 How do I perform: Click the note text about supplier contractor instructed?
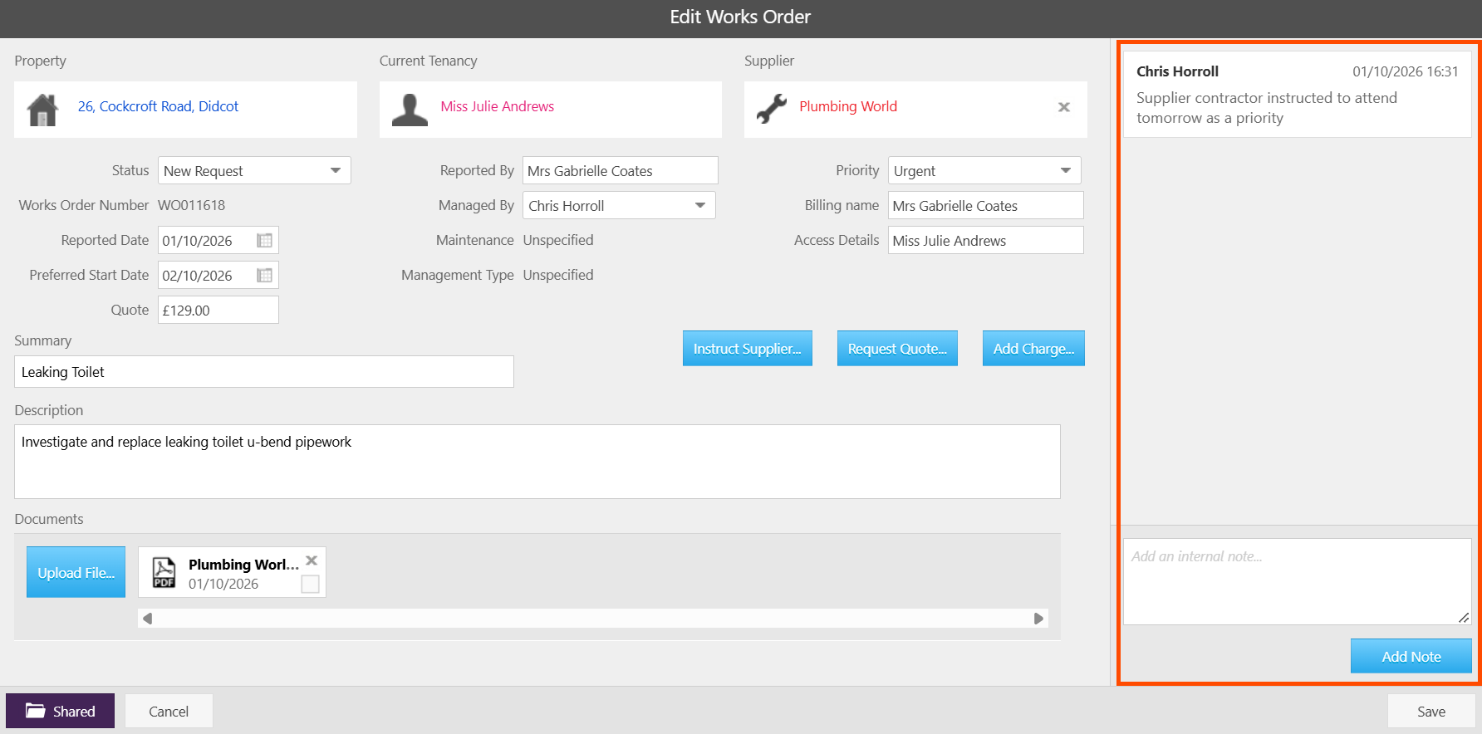click(x=1267, y=108)
